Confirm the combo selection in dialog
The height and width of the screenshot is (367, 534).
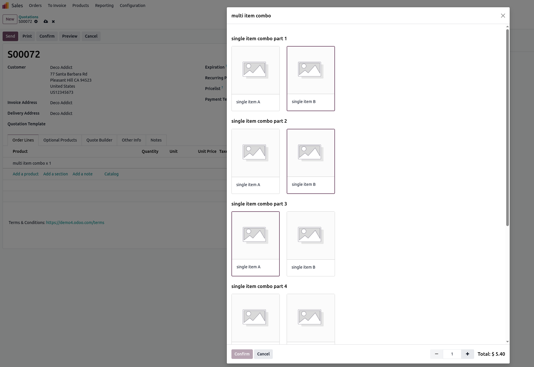(x=242, y=354)
